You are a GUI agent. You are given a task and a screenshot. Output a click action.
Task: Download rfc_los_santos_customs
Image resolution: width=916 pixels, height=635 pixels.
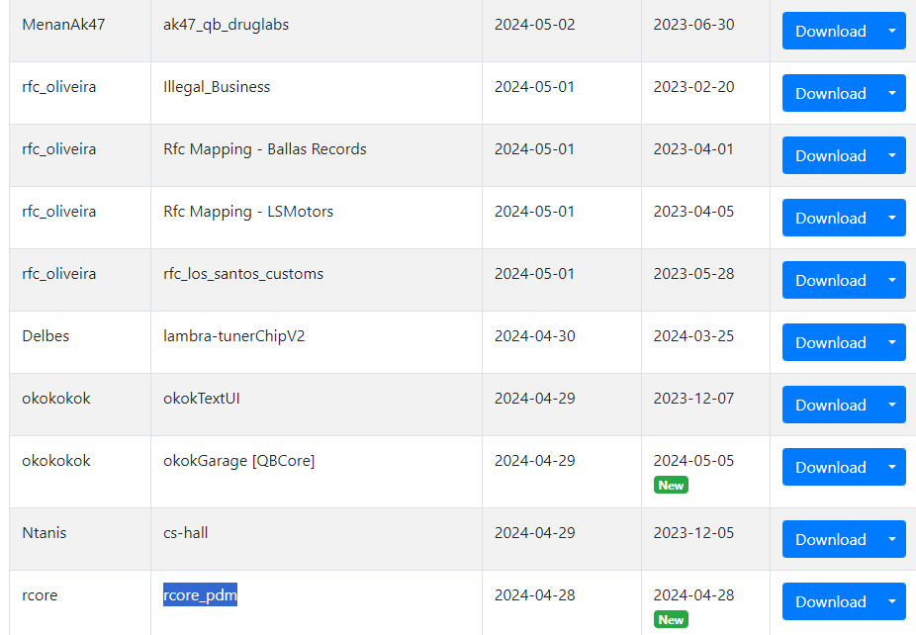[830, 280]
